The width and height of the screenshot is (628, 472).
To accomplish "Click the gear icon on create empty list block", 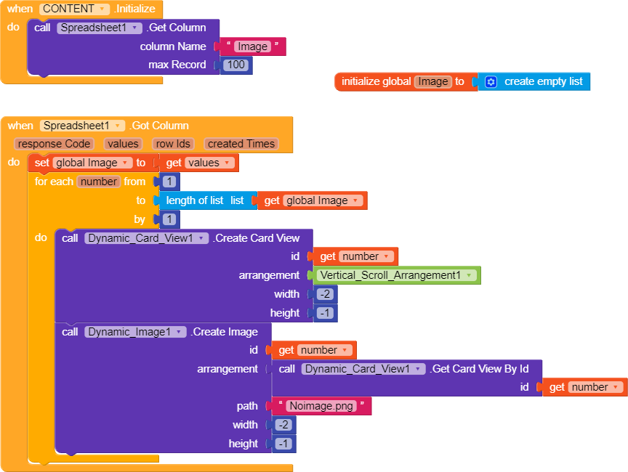I will coord(491,82).
